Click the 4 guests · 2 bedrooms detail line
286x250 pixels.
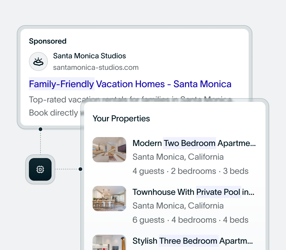pos(190,171)
